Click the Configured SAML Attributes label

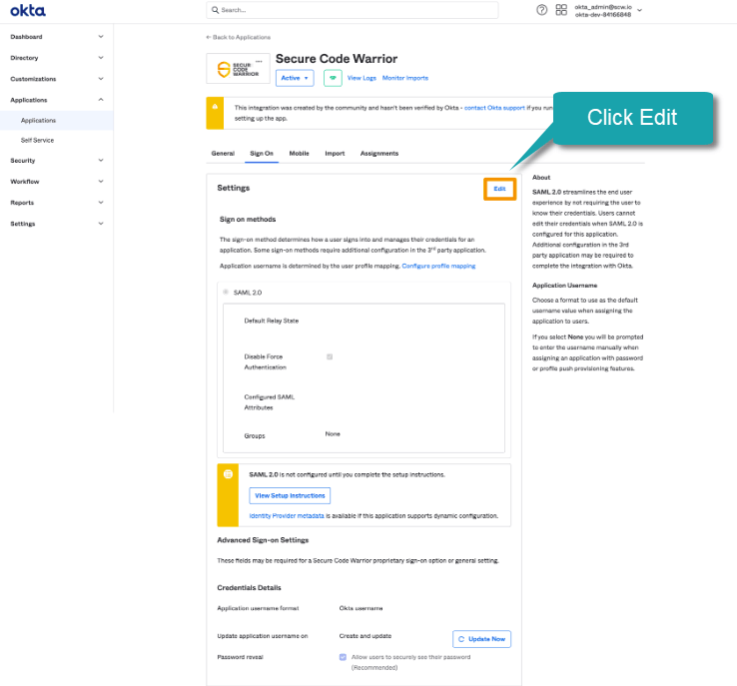pyautogui.click(x=270, y=402)
